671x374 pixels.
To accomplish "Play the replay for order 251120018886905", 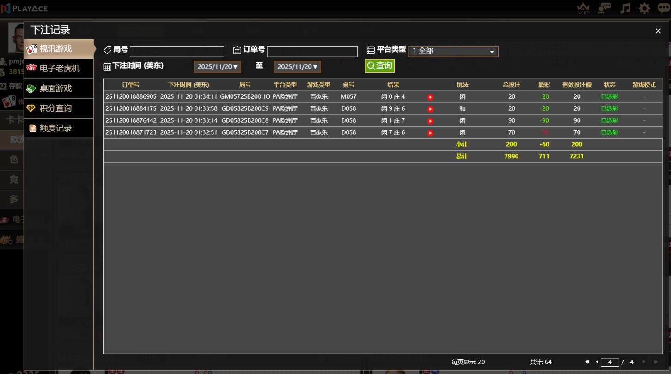I will pos(430,97).
